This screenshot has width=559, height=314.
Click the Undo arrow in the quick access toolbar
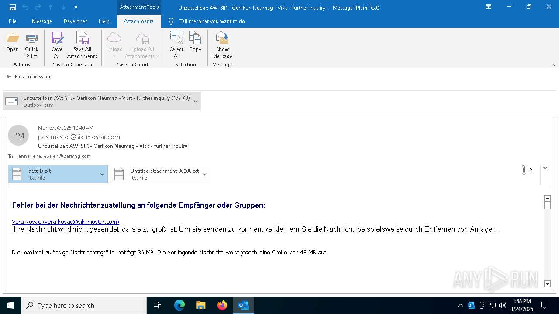coord(25,7)
